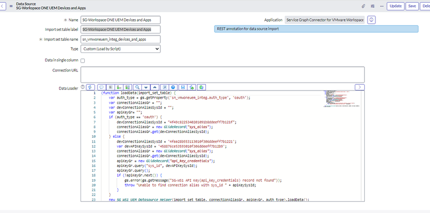Toggle syntax editor in Data Loader toolbar
This screenshot has height=213, width=430.
coord(90,87)
